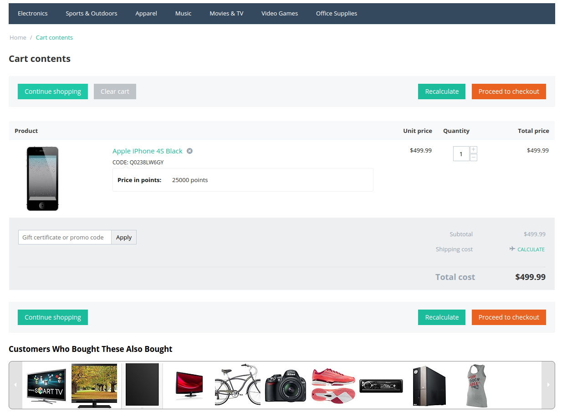Click top Recalculate button
Screen dimensions: 562x417
(x=442, y=92)
